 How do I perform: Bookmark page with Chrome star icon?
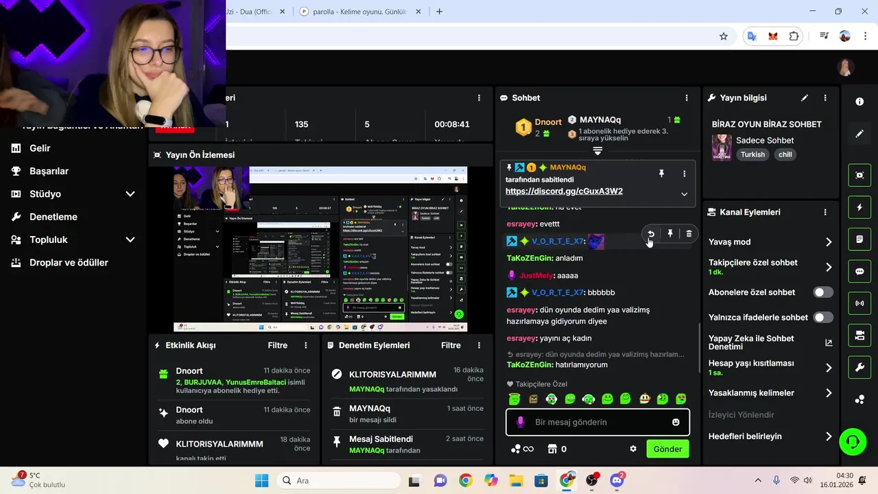click(723, 36)
